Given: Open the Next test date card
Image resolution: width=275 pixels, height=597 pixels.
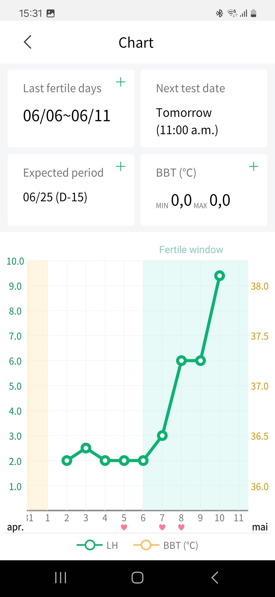Looking at the screenshot, I should [204, 108].
